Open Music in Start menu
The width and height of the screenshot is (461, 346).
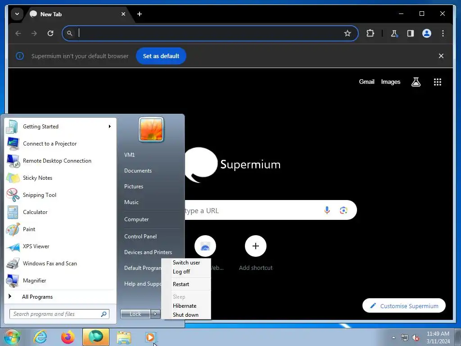point(131,202)
